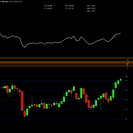This screenshot has height=133, width=133.
Task: Click the 4 indicator axis label
Action: (127, 68)
